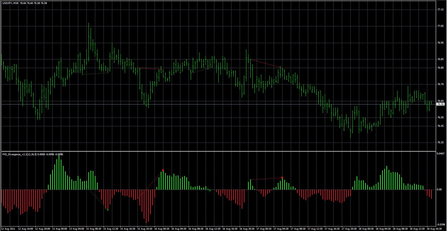Click the "15 Aug 08:30" time label

94,229
